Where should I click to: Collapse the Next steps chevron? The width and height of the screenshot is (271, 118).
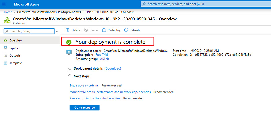point(70,75)
